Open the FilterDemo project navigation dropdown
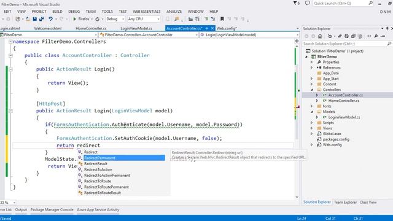Viewport: 393px width, 221px height. [x=96, y=35]
